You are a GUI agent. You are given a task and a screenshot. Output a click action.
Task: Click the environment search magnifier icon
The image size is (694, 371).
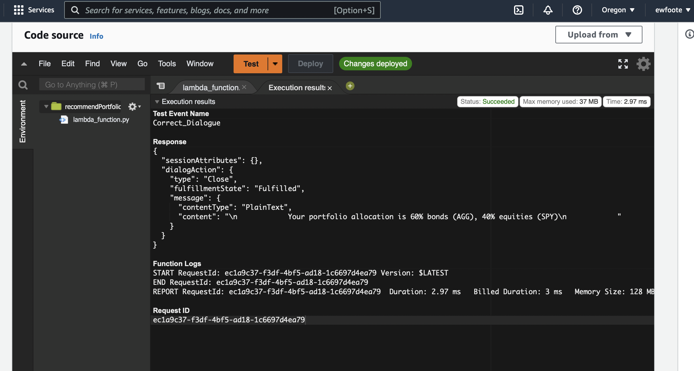(x=23, y=85)
